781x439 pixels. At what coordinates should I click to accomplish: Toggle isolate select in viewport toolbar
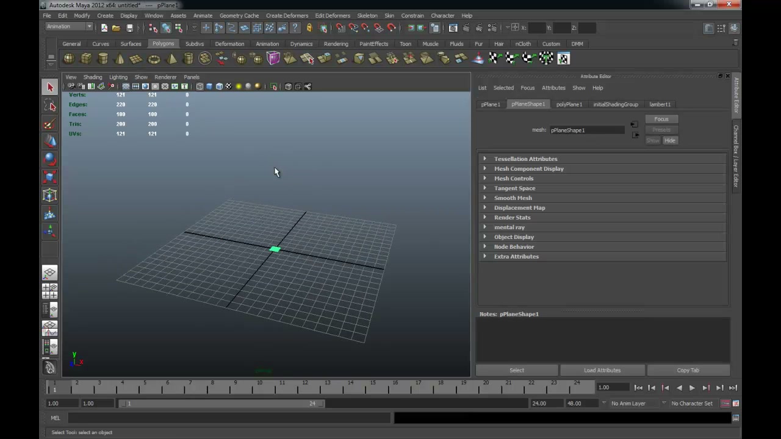tap(274, 87)
